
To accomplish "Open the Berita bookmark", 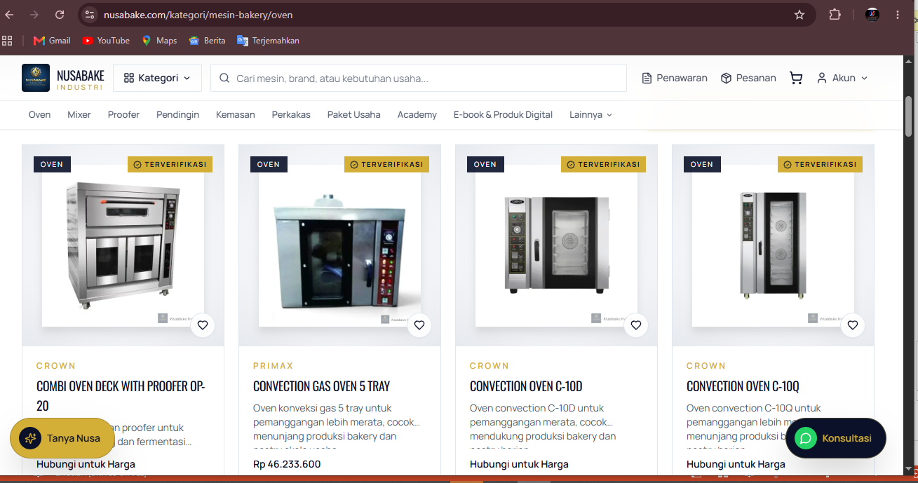I will point(207,41).
